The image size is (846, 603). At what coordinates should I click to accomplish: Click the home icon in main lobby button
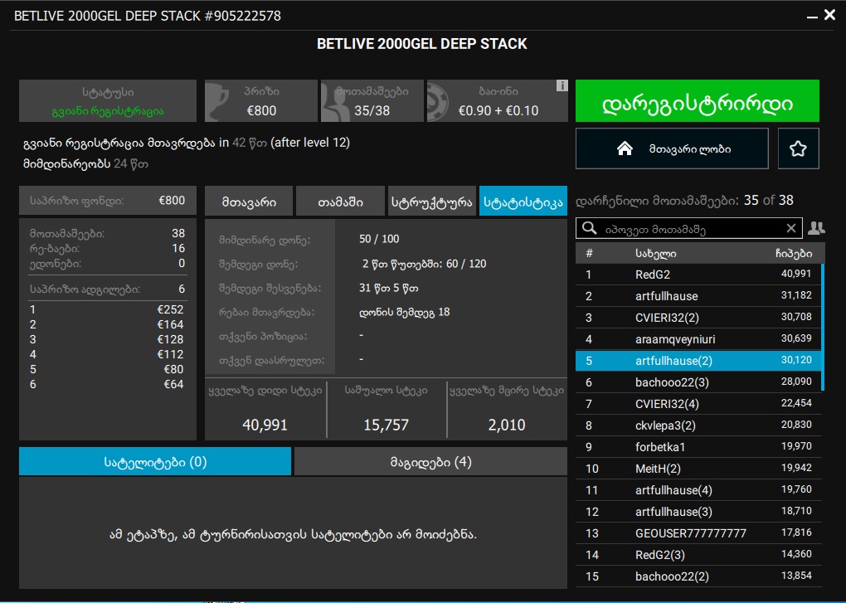coord(625,148)
